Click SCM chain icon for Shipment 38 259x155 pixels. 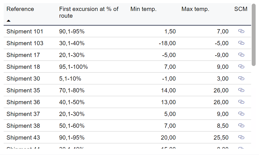241,126
